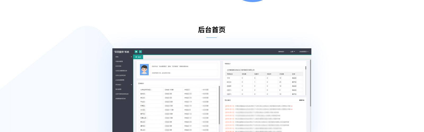
Task: Open 预约管理 in the sidebar
Action: pyautogui.click(x=118, y=89)
